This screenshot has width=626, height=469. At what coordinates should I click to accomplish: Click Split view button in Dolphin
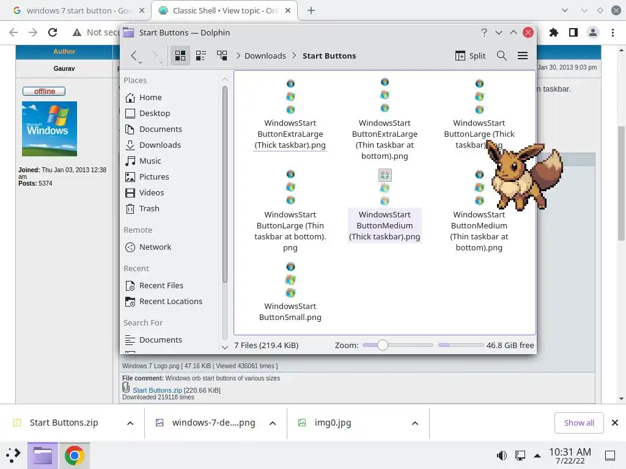pyautogui.click(x=470, y=56)
